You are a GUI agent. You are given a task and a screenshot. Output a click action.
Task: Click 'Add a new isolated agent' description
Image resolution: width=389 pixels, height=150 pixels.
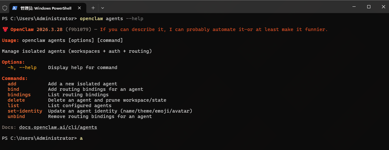coord(83,84)
